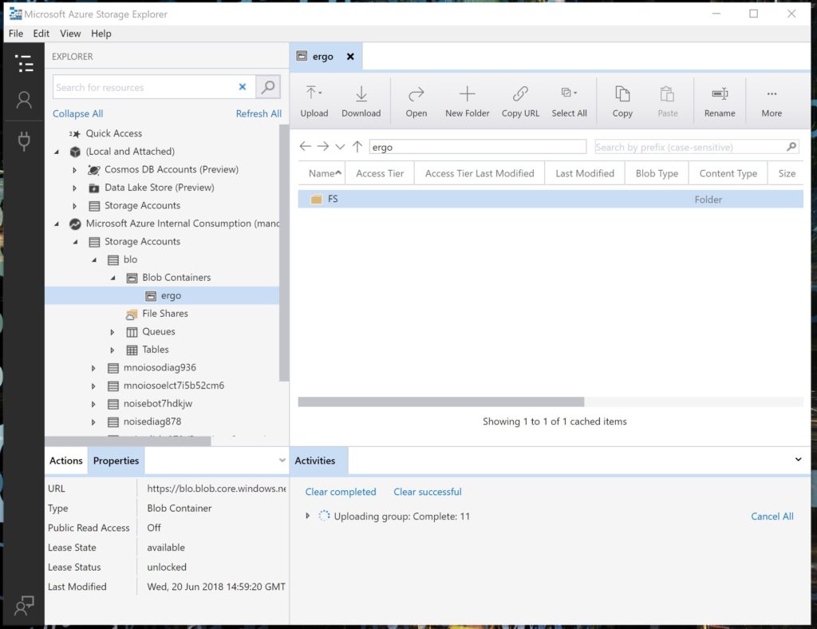Click the Open toolbar button
Image resolution: width=817 pixels, height=629 pixels.
(x=416, y=101)
